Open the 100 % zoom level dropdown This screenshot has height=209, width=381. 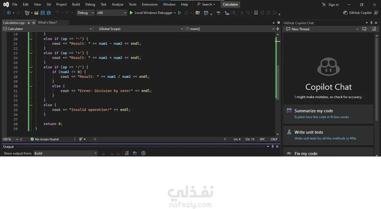coord(10,139)
